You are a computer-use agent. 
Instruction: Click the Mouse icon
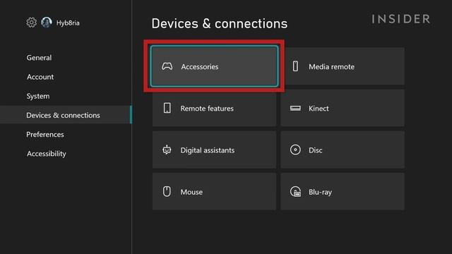point(167,191)
